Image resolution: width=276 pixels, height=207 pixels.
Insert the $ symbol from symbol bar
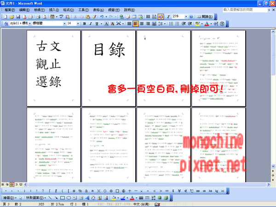(173, 191)
